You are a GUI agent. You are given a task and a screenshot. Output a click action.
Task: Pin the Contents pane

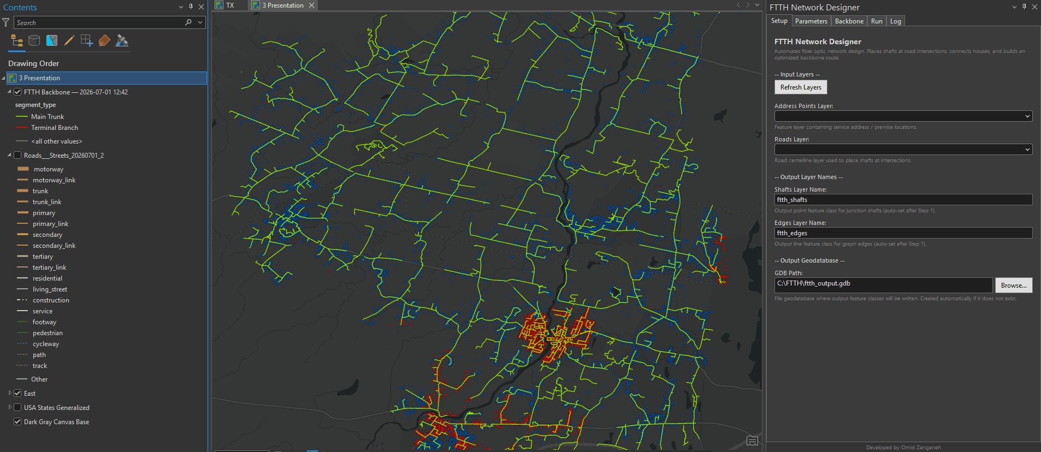click(191, 7)
